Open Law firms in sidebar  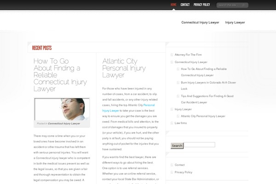(x=181, y=123)
